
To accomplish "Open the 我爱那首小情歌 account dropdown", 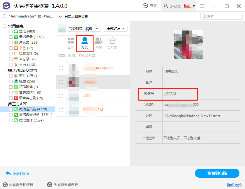I will point(84,29).
